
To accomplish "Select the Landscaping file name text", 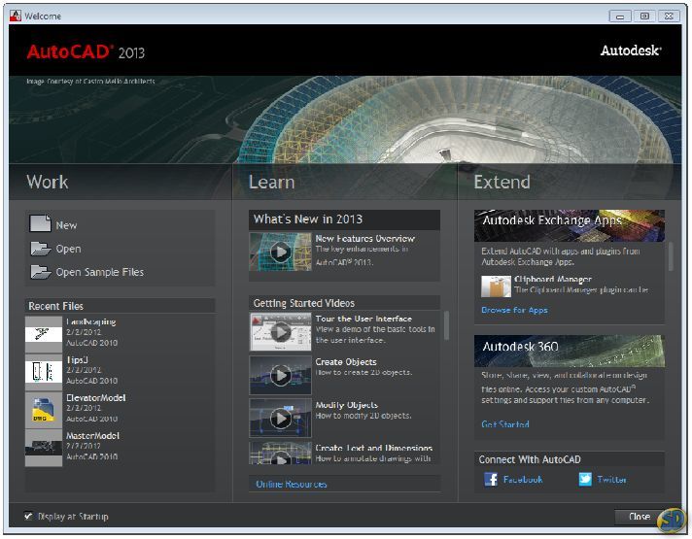I will pos(91,321).
